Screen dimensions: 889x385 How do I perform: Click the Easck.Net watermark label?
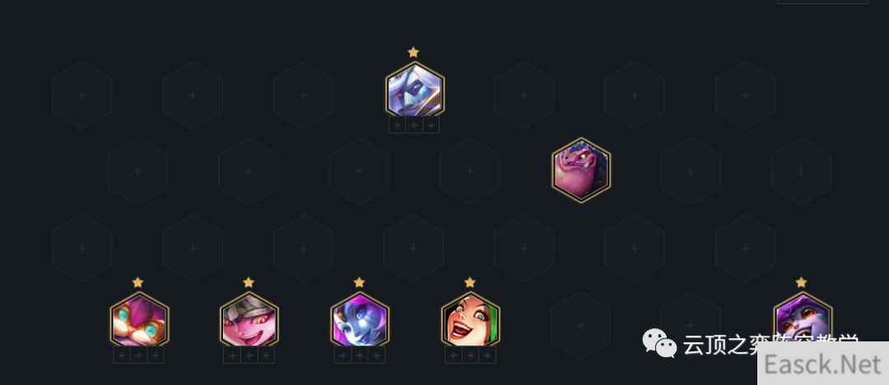[x=823, y=364]
